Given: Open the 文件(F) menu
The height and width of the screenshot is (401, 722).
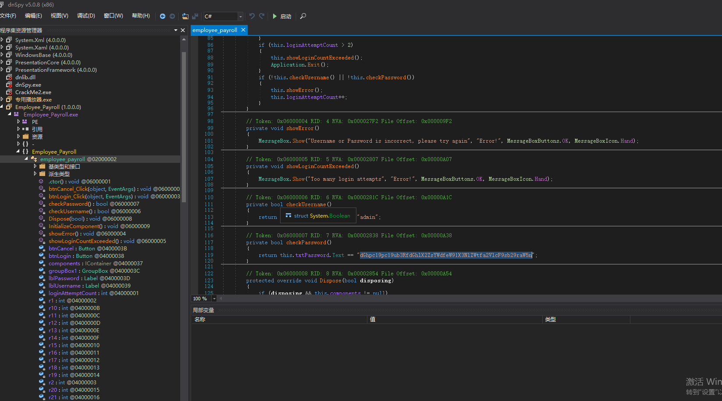Looking at the screenshot, I should click(7, 16).
